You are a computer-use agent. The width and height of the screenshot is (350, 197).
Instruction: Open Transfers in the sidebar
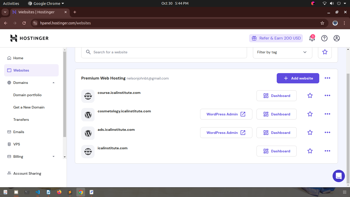(21, 120)
